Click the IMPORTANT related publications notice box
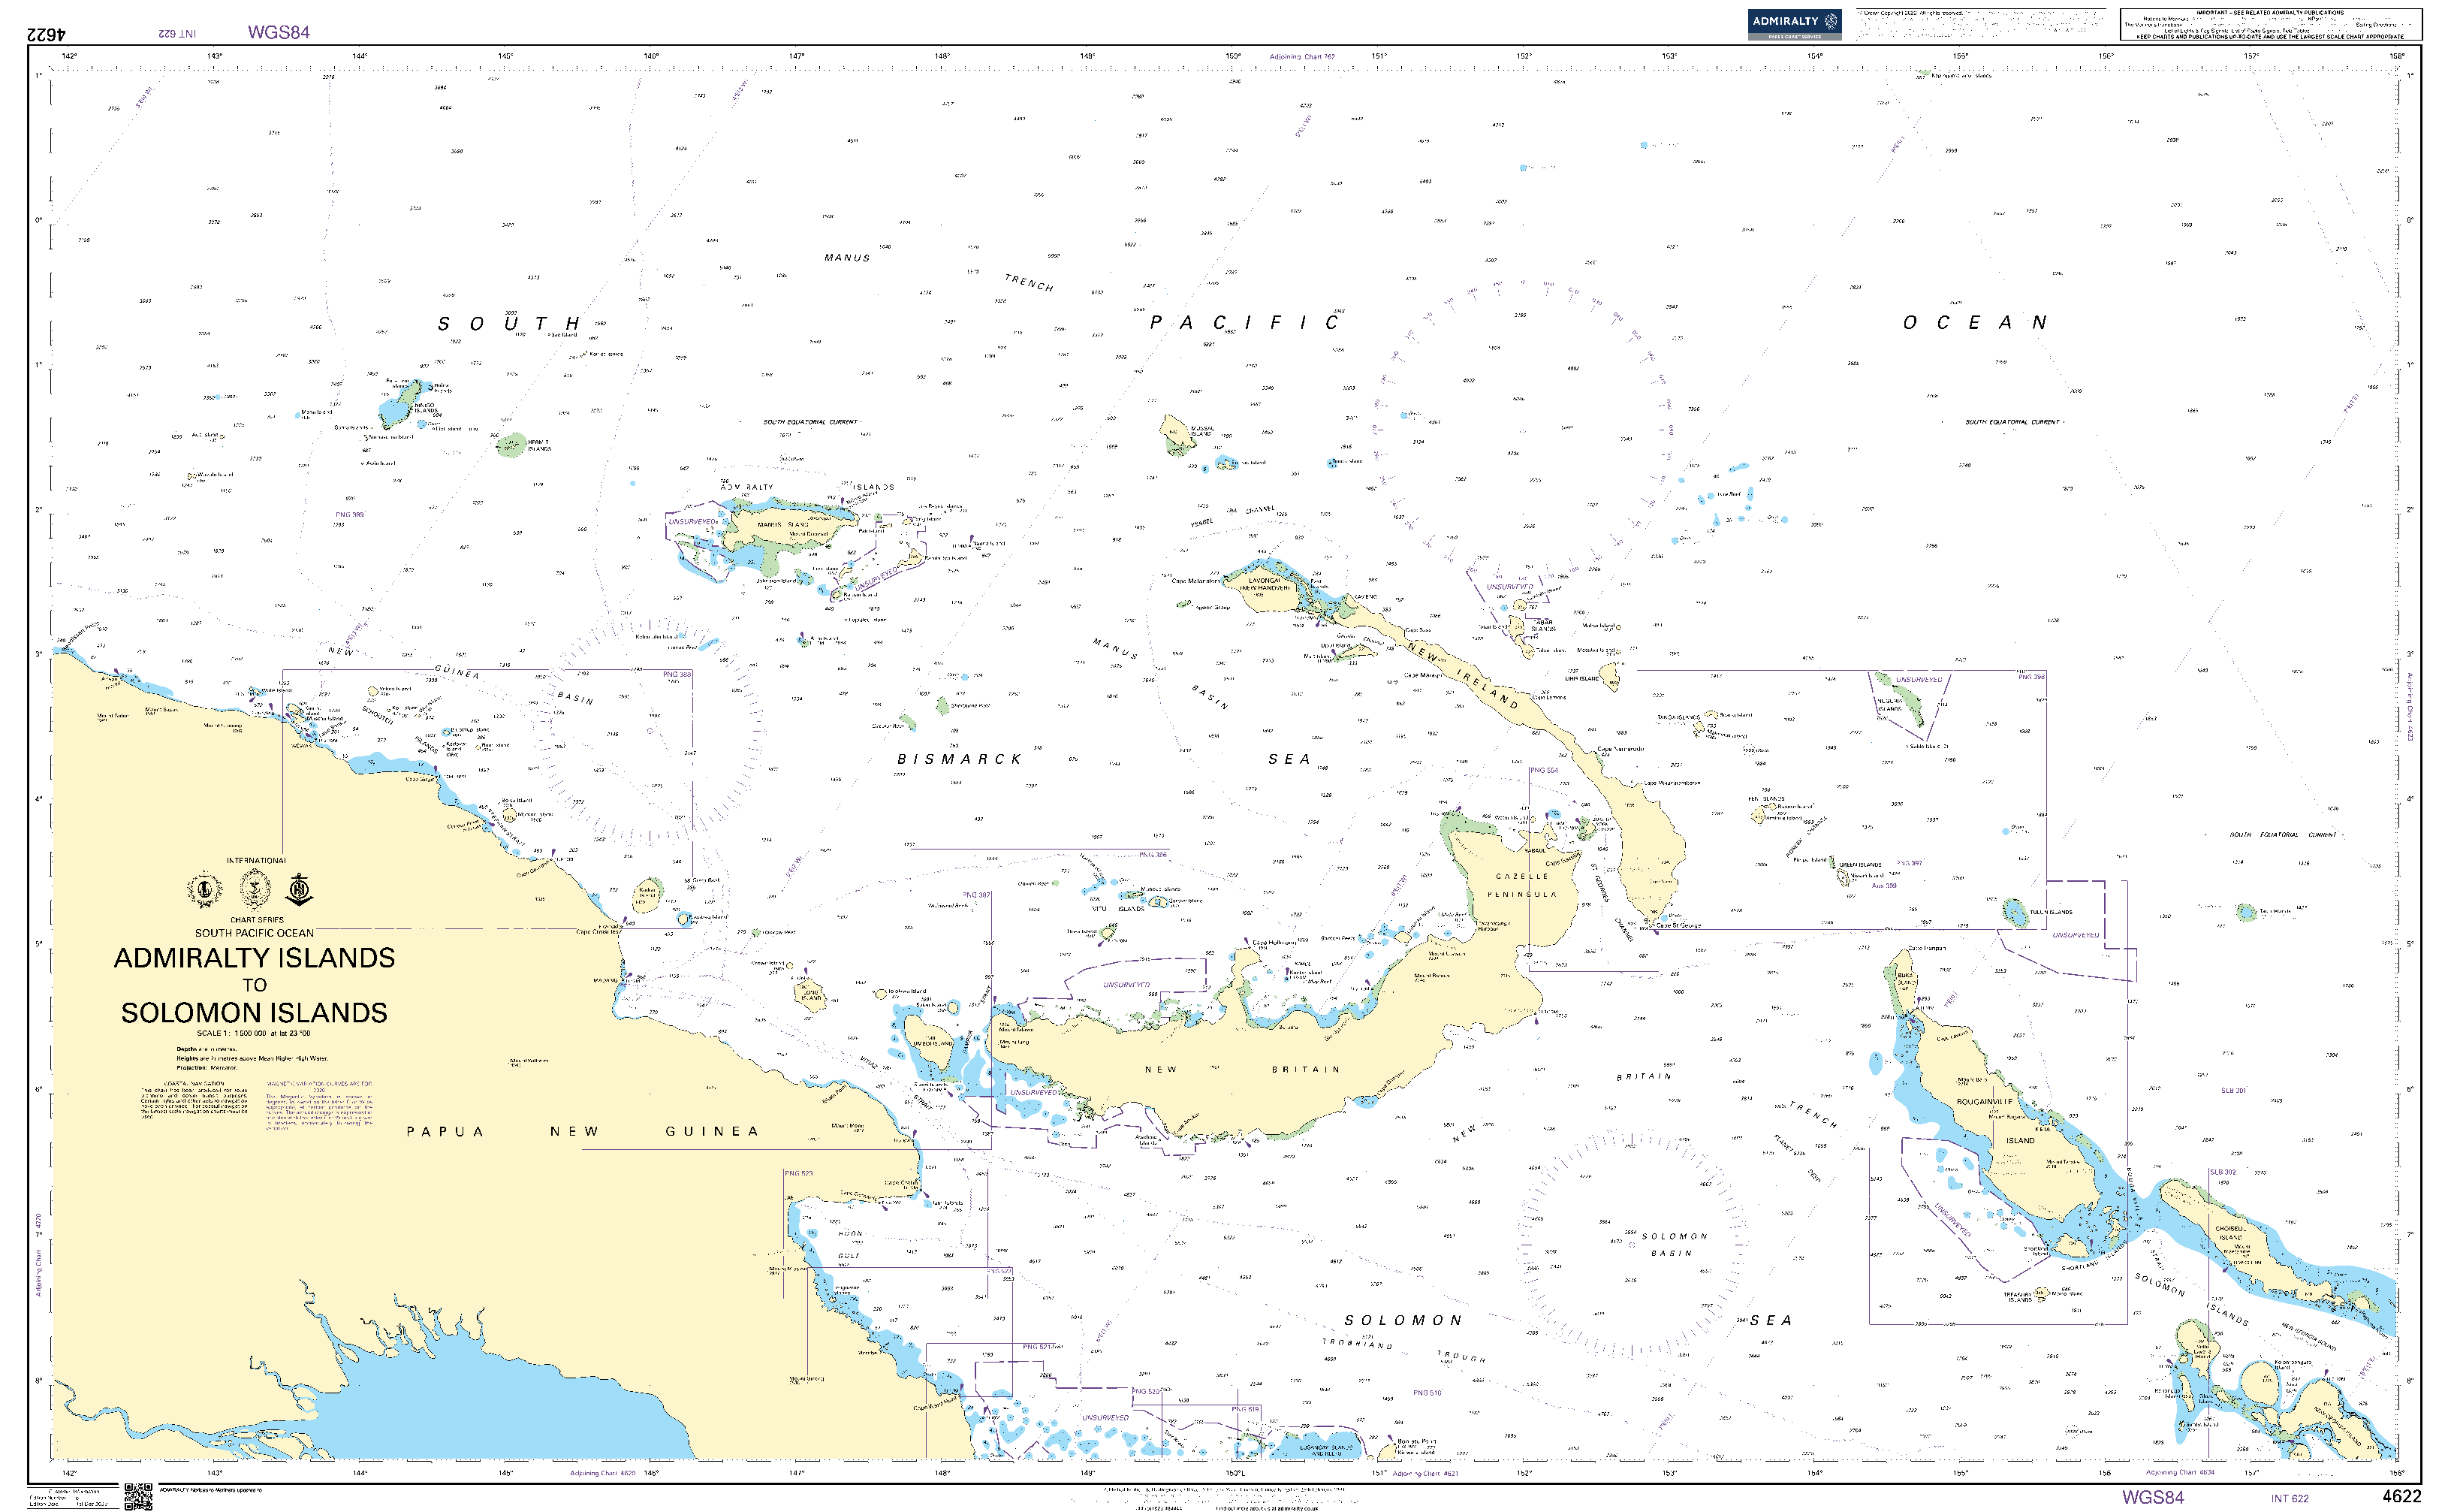The image size is (2448, 1512). click(2271, 24)
